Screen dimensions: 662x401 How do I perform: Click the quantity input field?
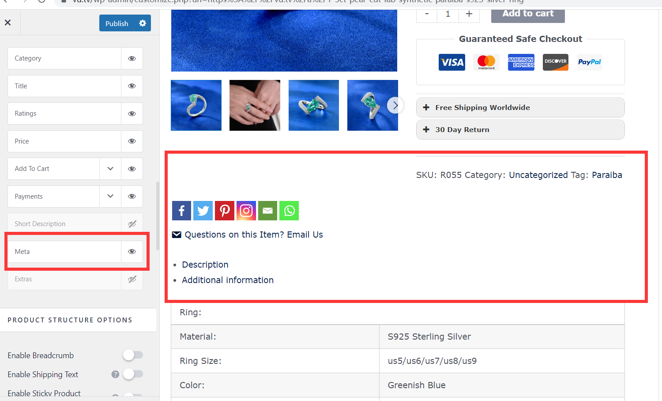(448, 14)
